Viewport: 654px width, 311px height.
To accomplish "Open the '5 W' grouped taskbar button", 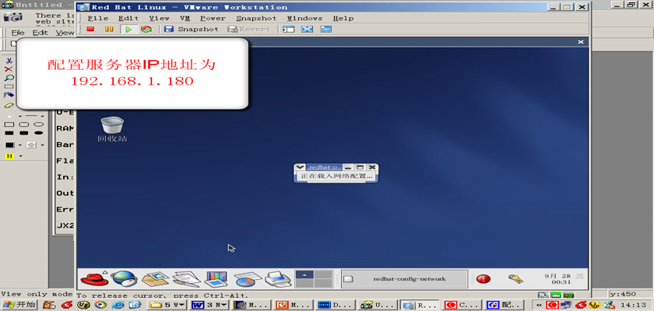I will pyautogui.click(x=167, y=305).
